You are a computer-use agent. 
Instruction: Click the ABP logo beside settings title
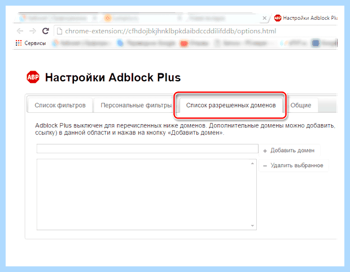click(x=33, y=77)
